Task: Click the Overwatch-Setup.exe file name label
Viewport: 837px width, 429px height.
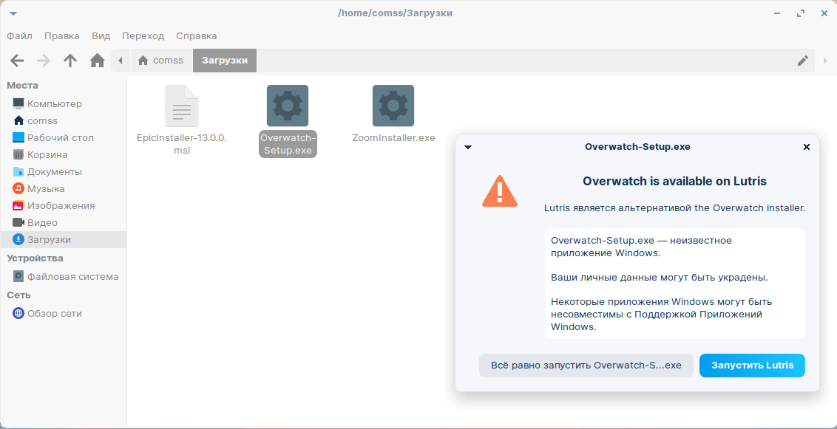Action: pos(288,144)
